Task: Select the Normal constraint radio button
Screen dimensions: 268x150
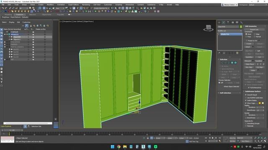Action: 255,37
